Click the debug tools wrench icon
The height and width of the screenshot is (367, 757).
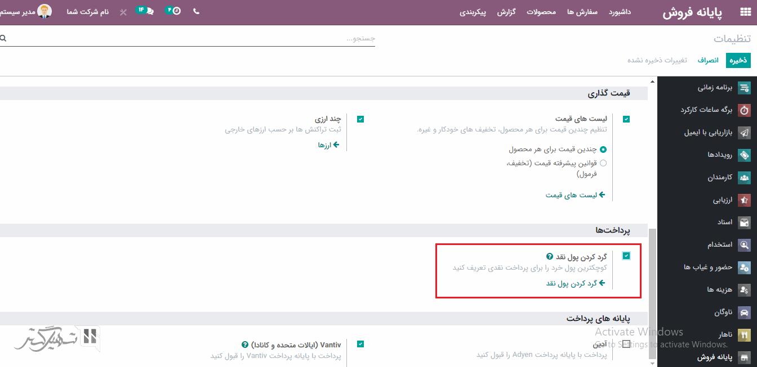(123, 12)
